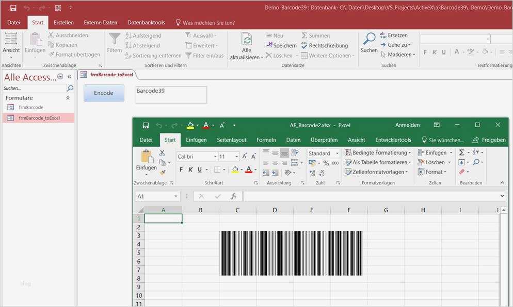This screenshot has height=307, width=513.
Task: Click Excel AutoSum sigma icon
Action: (461, 152)
